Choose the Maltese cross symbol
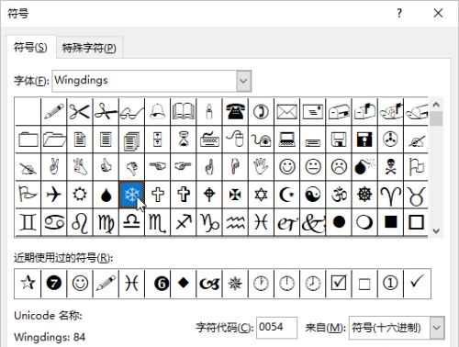 coord(235,195)
